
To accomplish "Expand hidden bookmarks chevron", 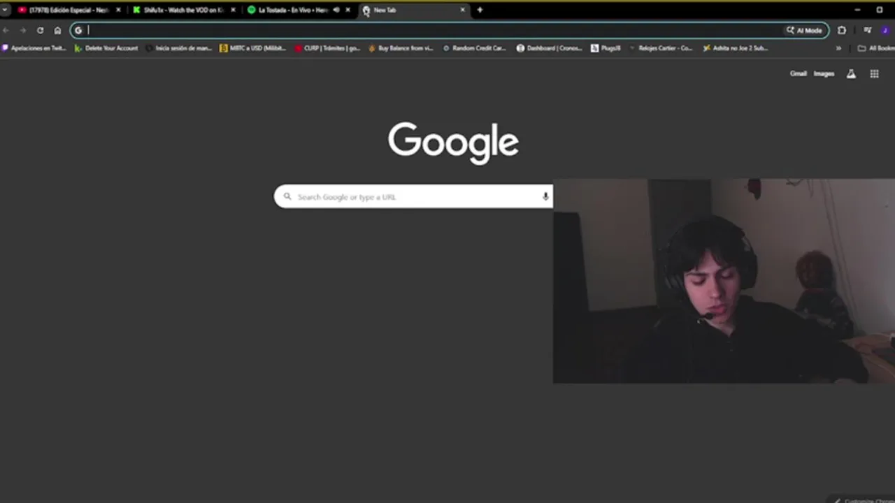I will 838,48.
